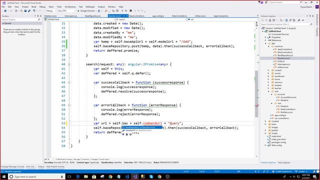320x180 pixels.
Task: Click the Visual Studio taskbar icon
Action: (x=135, y=176)
